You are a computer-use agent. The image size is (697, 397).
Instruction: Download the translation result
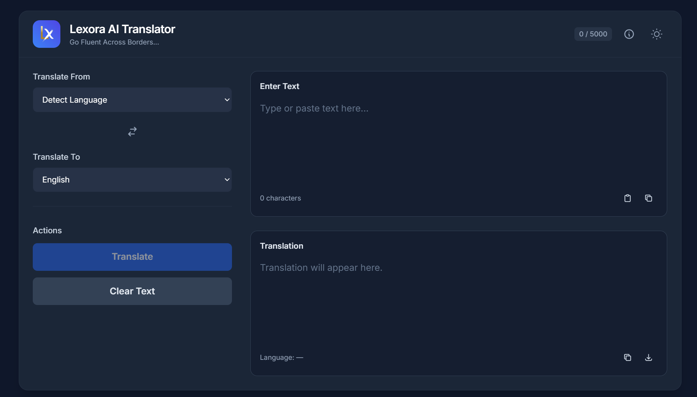pyautogui.click(x=648, y=358)
